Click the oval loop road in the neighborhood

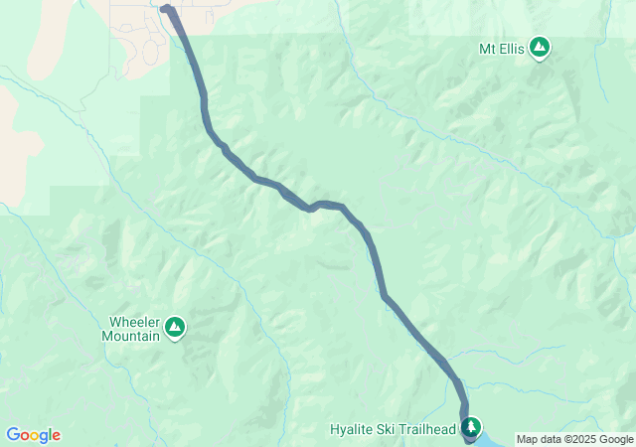tap(150, 53)
